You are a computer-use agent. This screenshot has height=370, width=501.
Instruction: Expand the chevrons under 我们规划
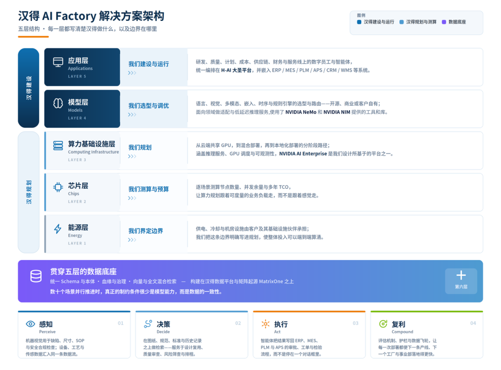pos(132,156)
